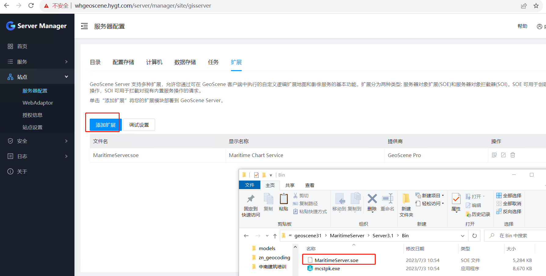The image size is (546, 276).
Task: View details of MaritimeServer.soe extension
Action: (494, 155)
